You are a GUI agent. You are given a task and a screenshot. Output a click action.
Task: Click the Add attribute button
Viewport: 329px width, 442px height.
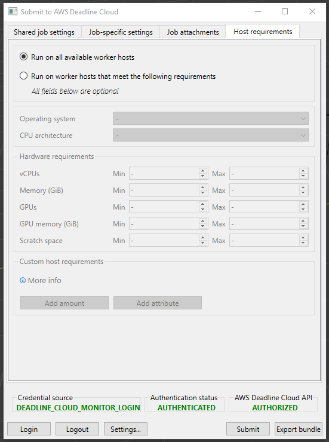(x=158, y=303)
